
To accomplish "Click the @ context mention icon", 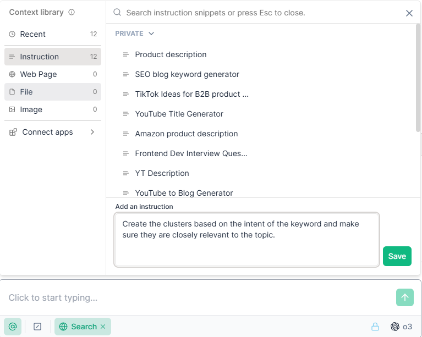I will point(13,327).
